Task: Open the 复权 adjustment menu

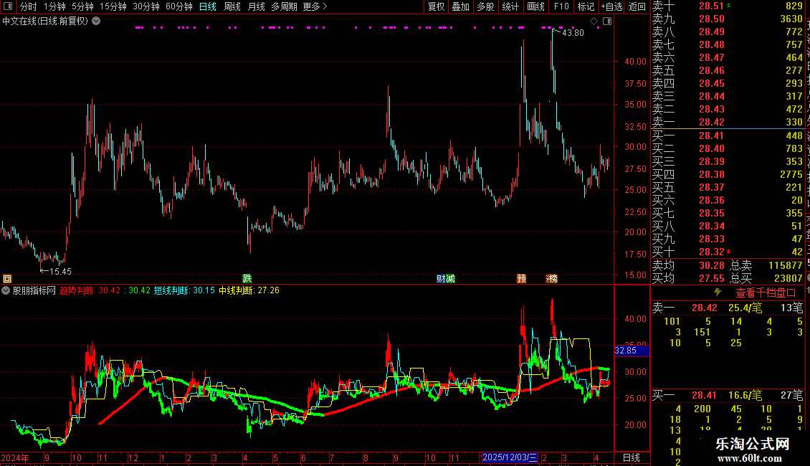Action: tap(436, 6)
